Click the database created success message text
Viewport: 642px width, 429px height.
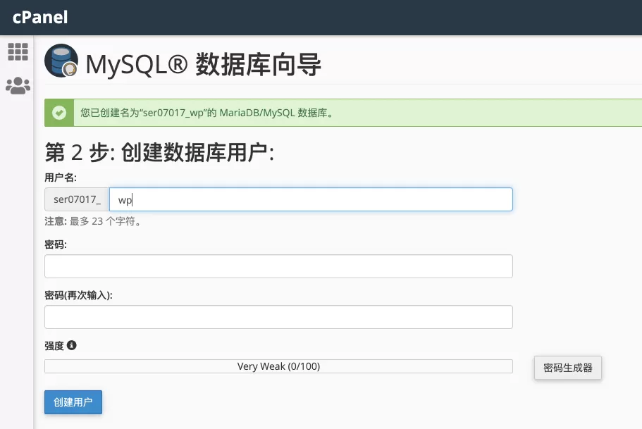click(208, 113)
